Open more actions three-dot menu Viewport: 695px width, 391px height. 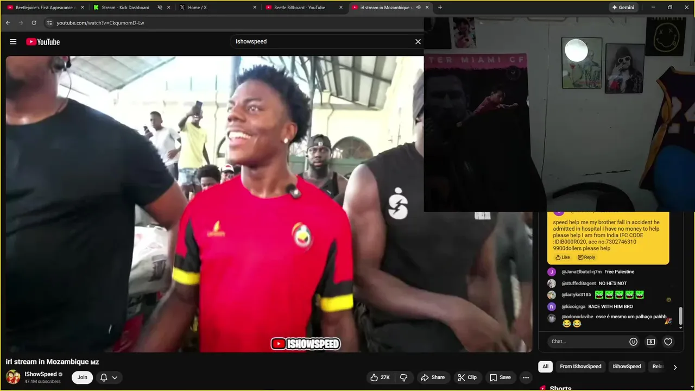tap(526, 377)
